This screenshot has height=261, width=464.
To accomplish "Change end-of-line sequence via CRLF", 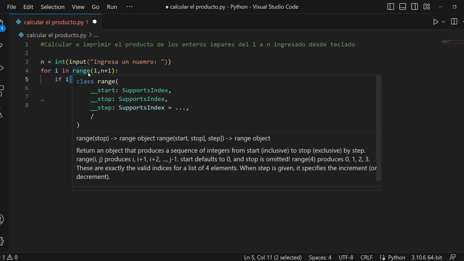I will 366,257.
